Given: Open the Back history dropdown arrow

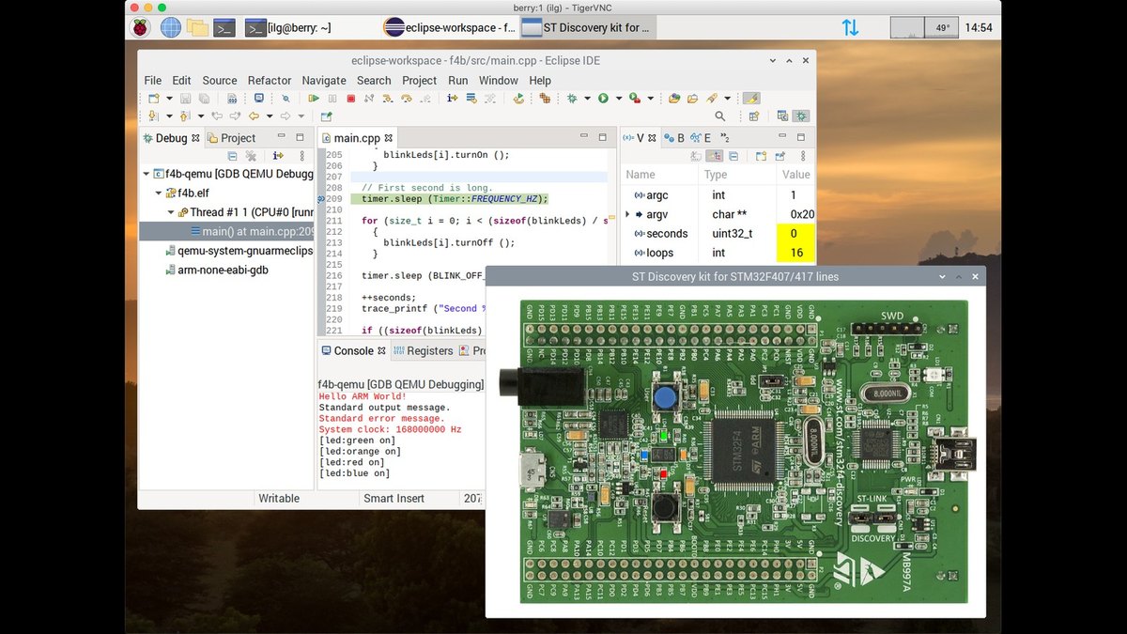Looking at the screenshot, I should pos(270,116).
